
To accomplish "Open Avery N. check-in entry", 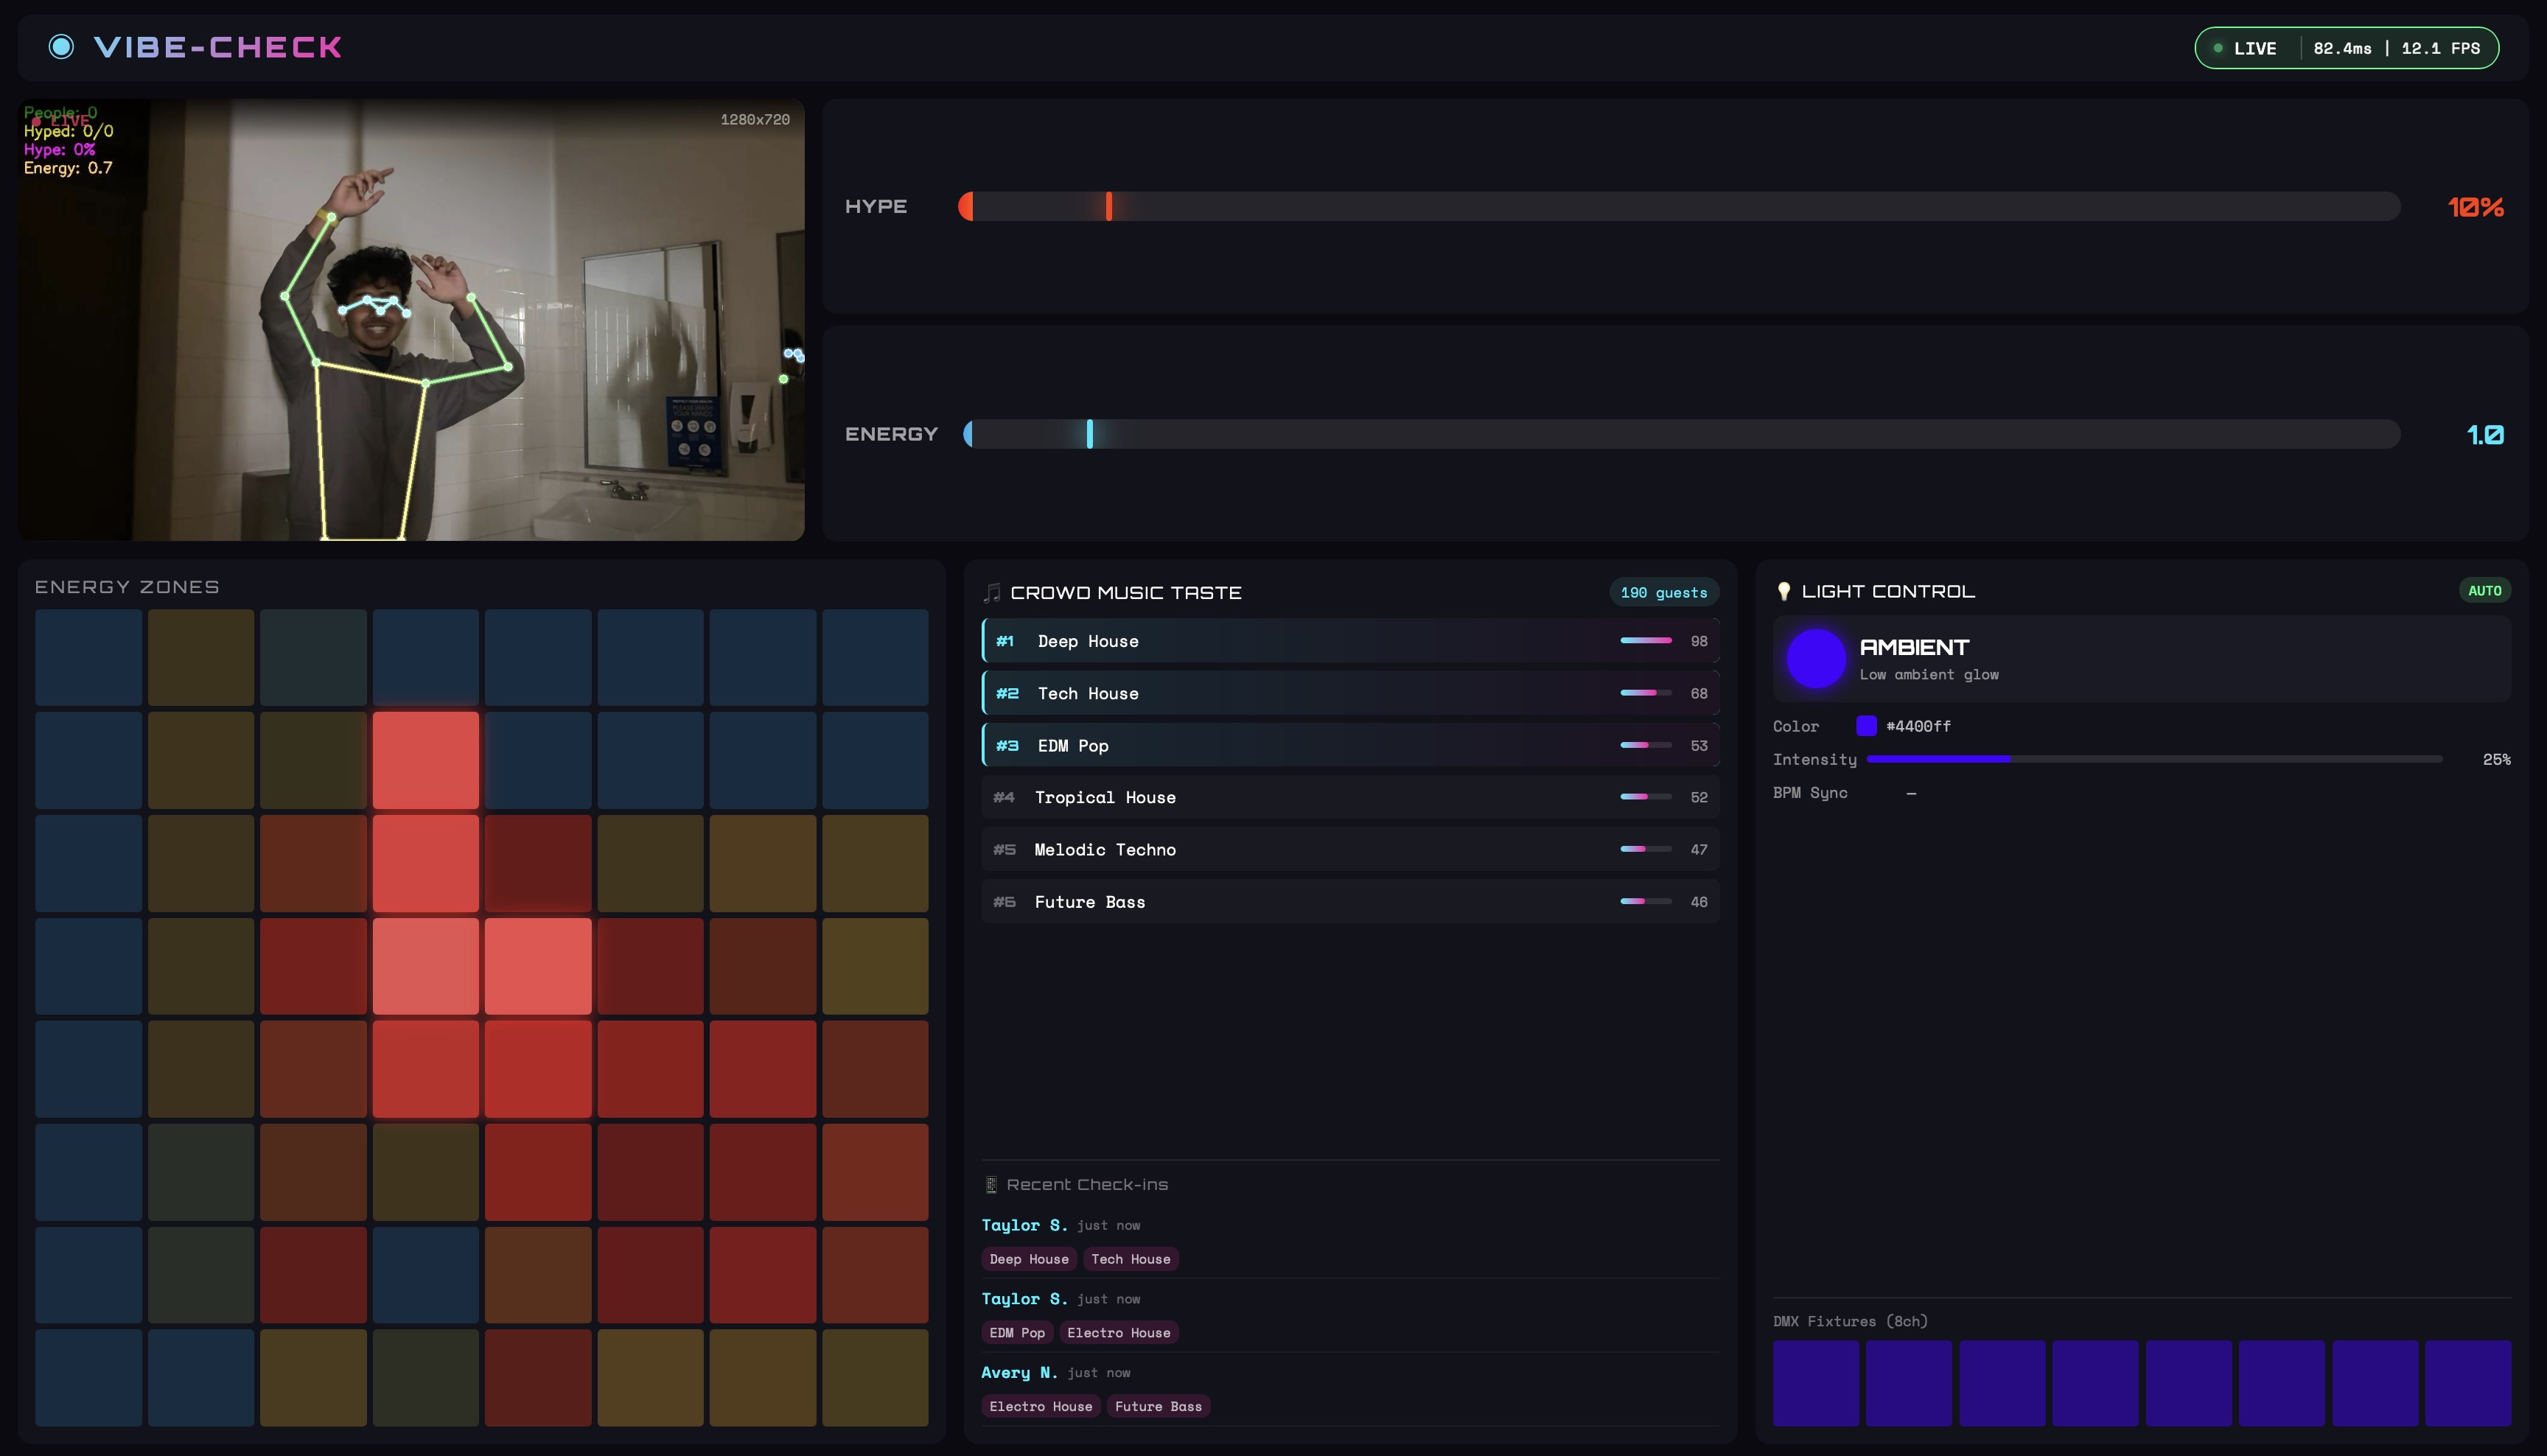I will point(1019,1373).
